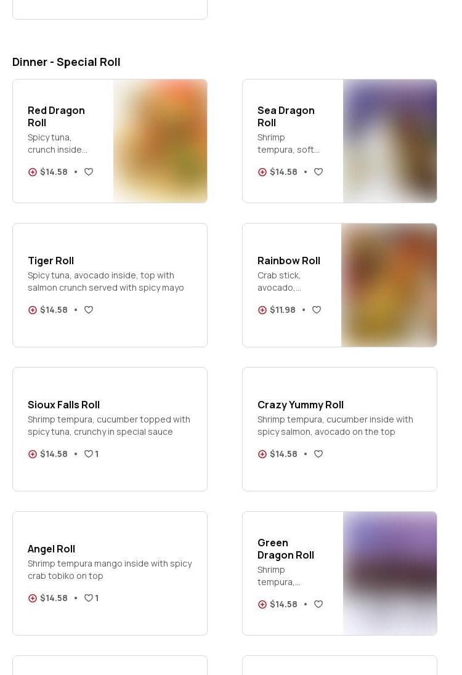Add Tiger Roll using plus icon
This screenshot has height=675, width=462.
point(33,310)
